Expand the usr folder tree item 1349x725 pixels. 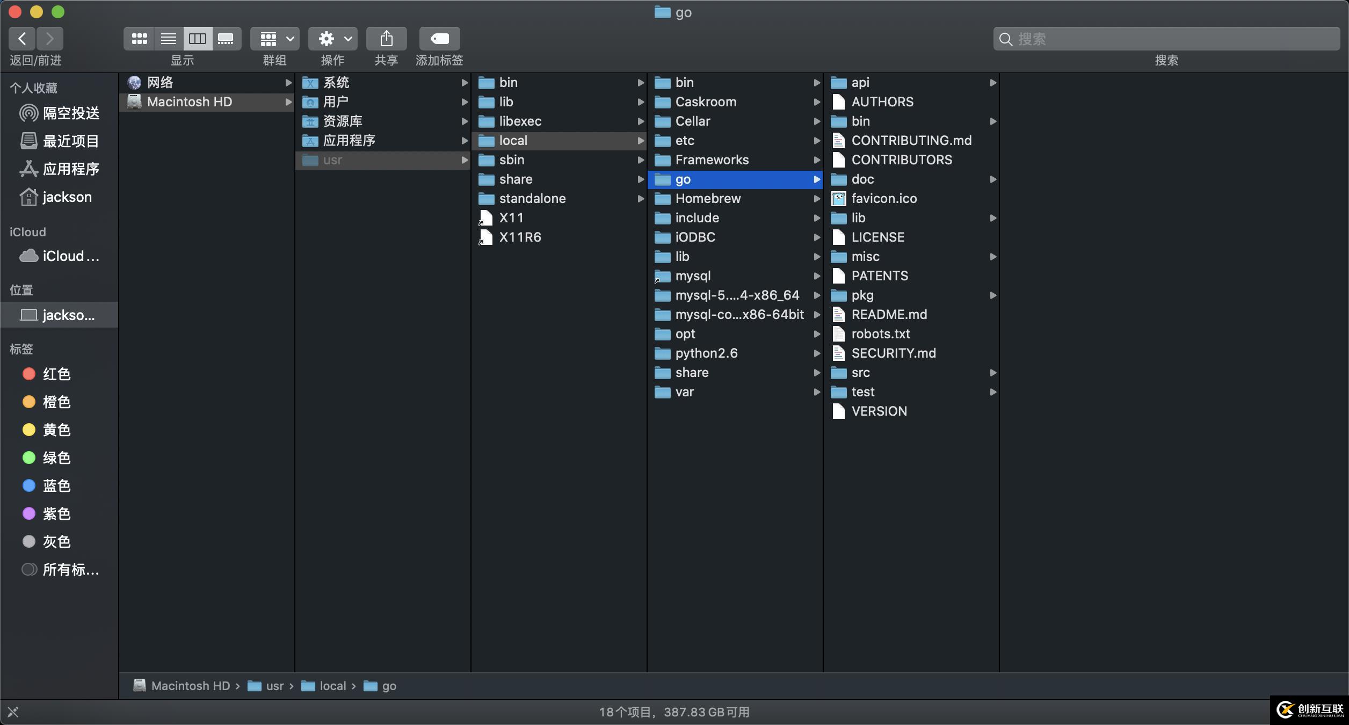tap(461, 160)
